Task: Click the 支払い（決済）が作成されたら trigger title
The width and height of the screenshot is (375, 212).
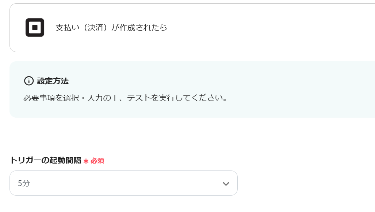Action: tap(111, 28)
